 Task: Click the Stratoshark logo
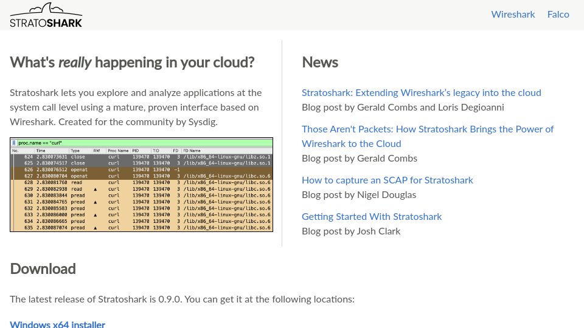46,15
